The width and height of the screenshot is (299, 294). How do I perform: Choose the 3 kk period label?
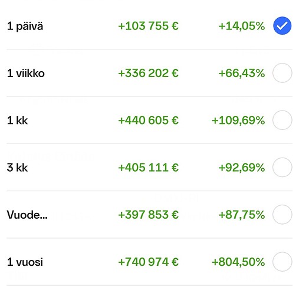[x=17, y=168]
